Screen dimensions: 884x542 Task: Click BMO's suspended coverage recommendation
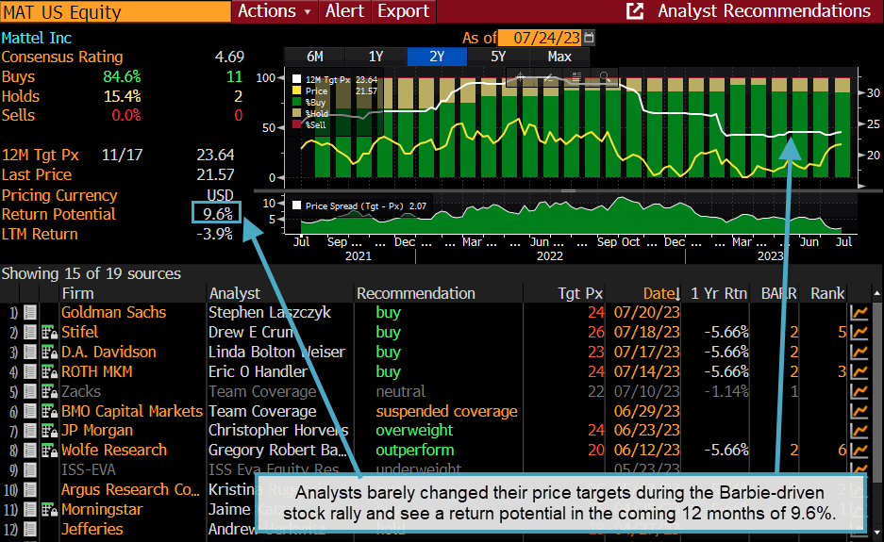[446, 411]
